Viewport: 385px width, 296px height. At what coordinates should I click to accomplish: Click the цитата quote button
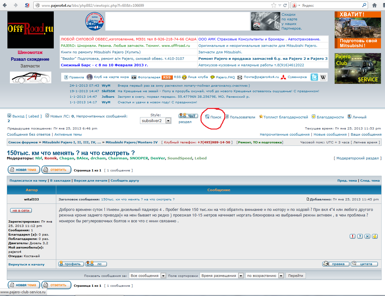(364, 264)
